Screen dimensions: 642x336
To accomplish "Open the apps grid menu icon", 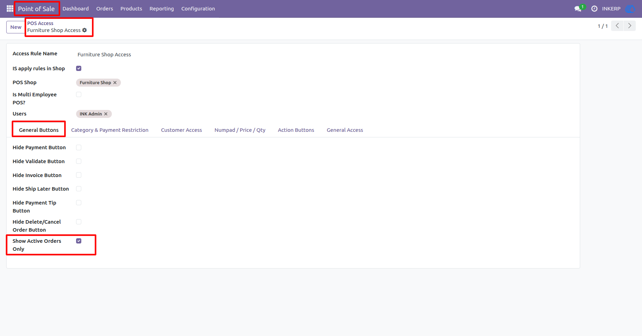I will [10, 8].
